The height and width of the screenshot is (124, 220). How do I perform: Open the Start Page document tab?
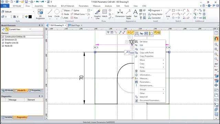point(75,25)
